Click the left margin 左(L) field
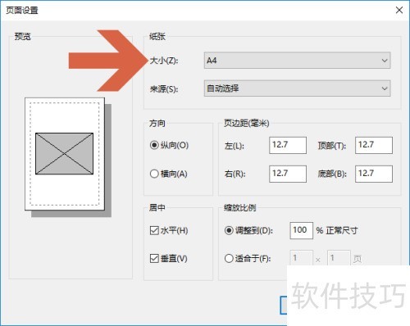Image resolution: width=410 pixels, height=326 pixels. click(x=288, y=145)
